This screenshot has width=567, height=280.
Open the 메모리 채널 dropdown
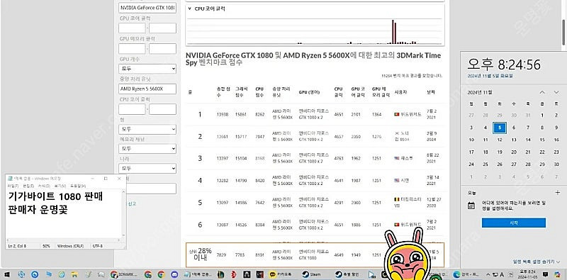[147, 149]
